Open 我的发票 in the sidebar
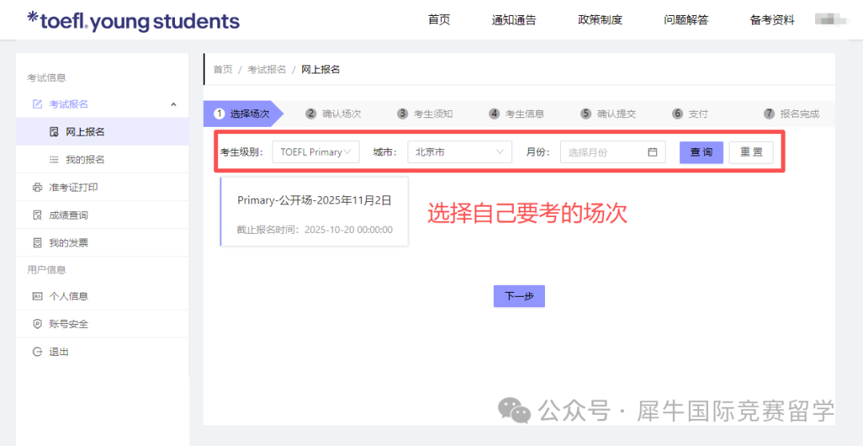863x446 pixels. pyautogui.click(x=102, y=243)
